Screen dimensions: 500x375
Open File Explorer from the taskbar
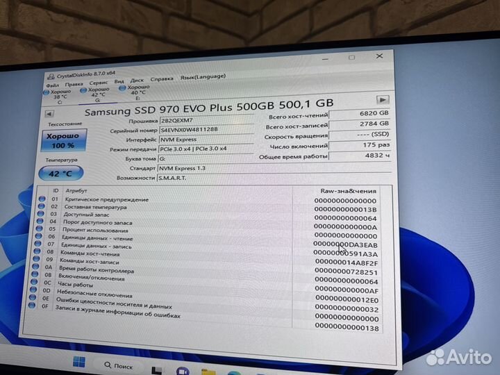tap(208, 372)
